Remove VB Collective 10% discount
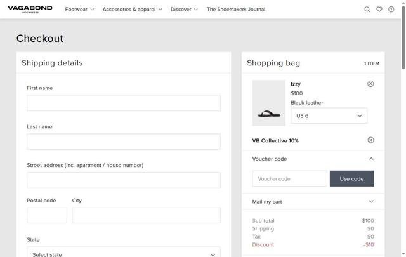This screenshot has height=257, width=406. (370, 140)
